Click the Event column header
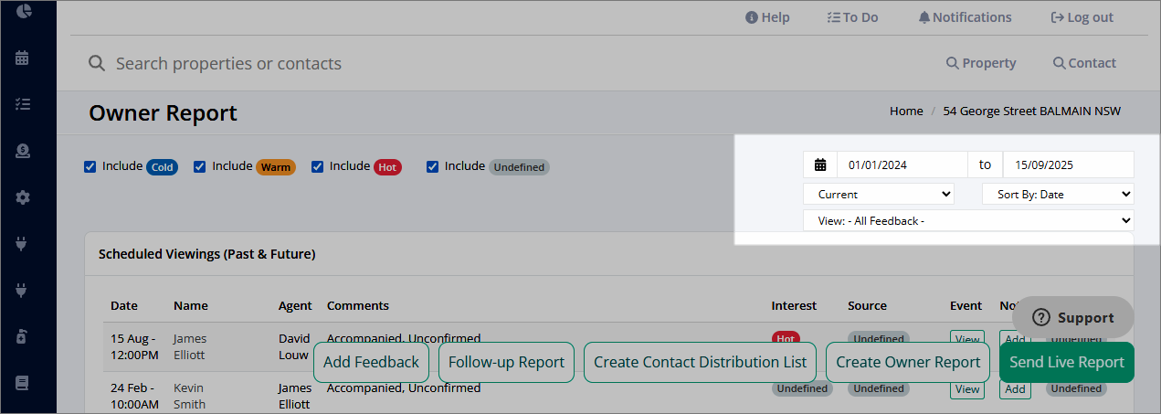This screenshot has height=414, width=1161. coord(966,305)
